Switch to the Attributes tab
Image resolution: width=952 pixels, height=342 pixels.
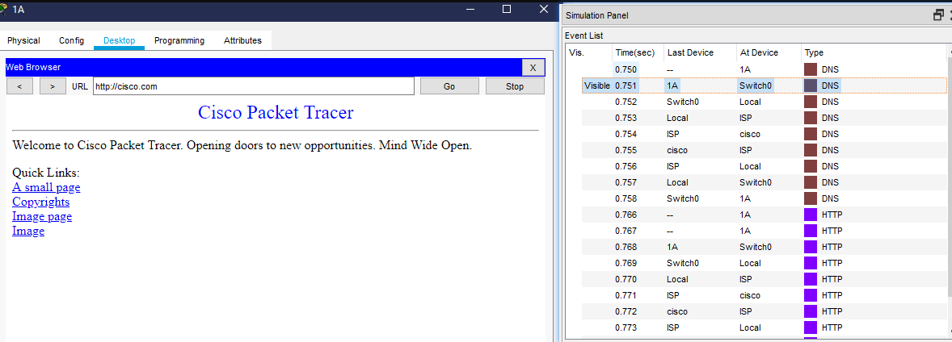242,40
